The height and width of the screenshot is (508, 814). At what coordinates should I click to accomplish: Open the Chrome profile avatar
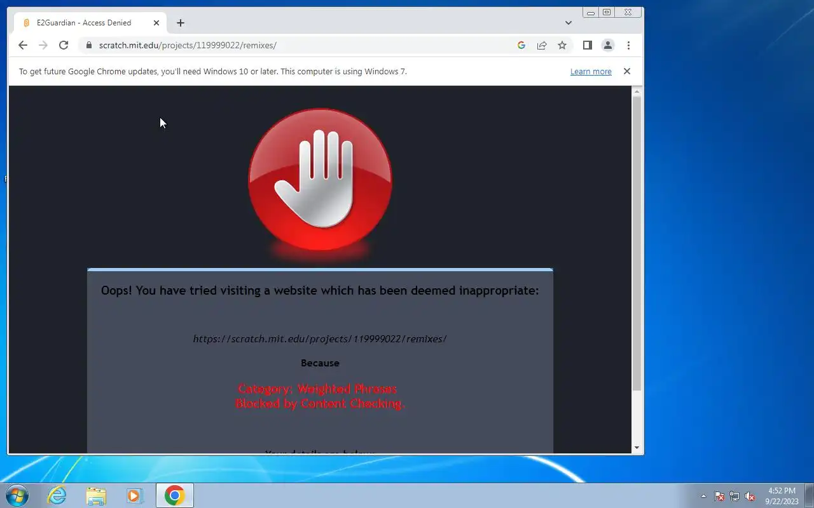click(608, 45)
